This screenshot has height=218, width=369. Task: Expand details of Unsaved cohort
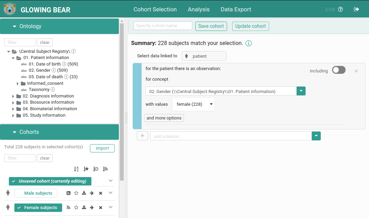111,181
